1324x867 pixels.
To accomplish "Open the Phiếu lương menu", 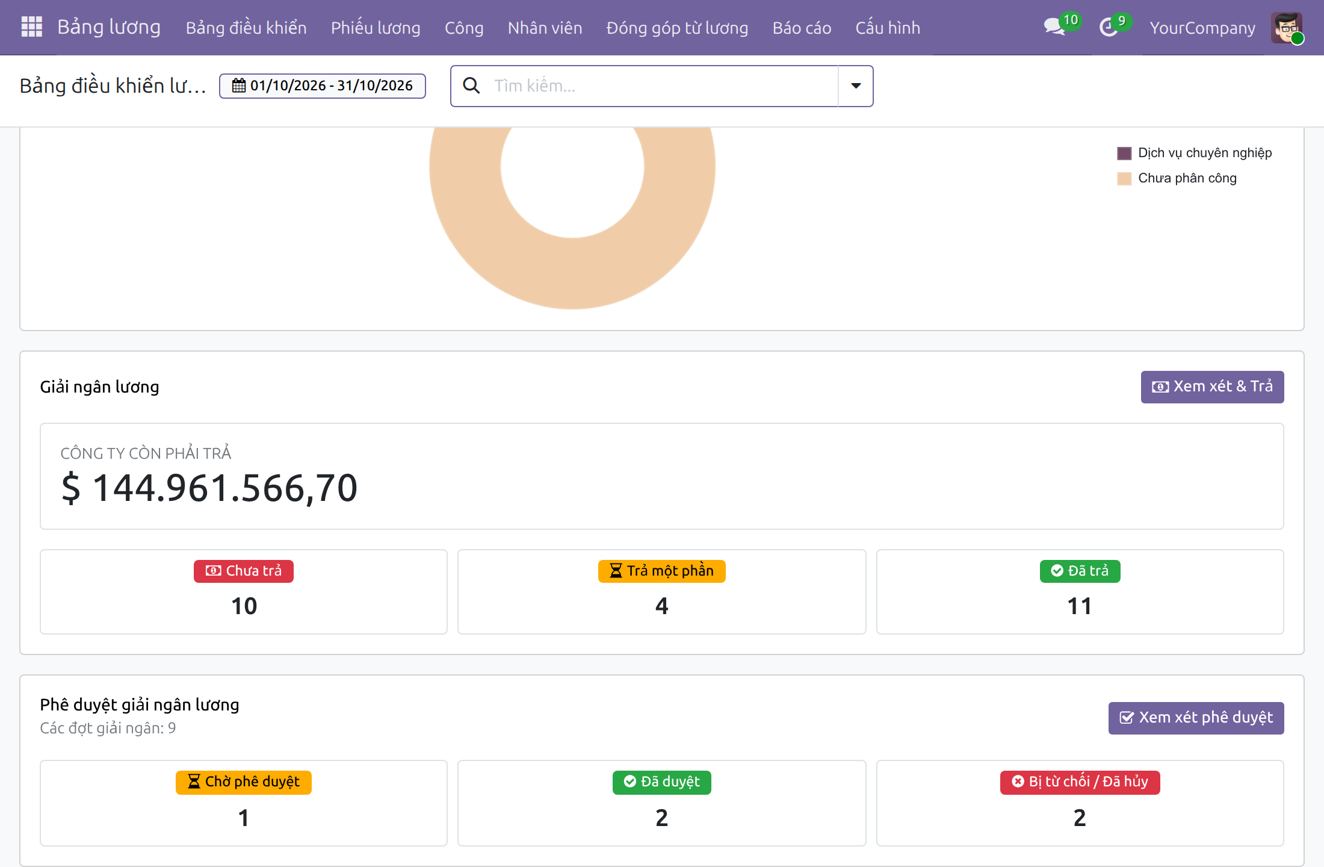I will (376, 28).
